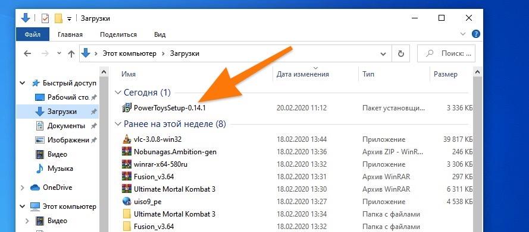529x232 pixels.
Task: Open the recent locations dropdown arrow
Action: (x=59, y=53)
